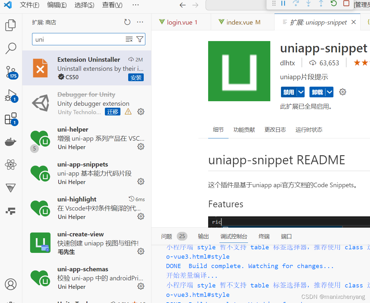Open the dropdown arrow beside 卸载 button
This screenshot has height=303, width=370.
pos(330,92)
